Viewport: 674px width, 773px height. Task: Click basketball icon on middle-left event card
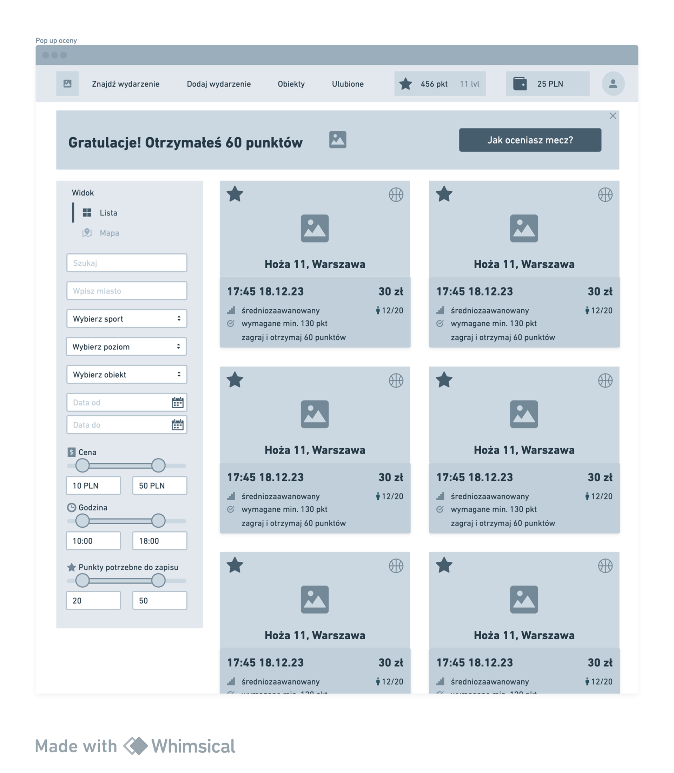point(396,381)
